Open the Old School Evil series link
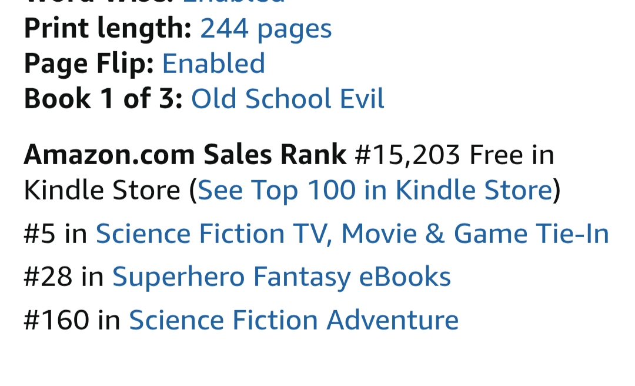The width and height of the screenshot is (635, 386). click(288, 99)
